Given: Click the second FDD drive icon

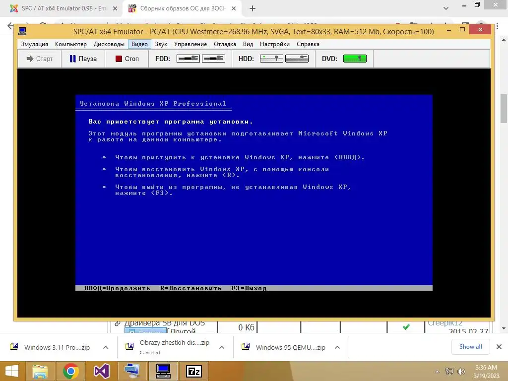Looking at the screenshot, I should click(213, 59).
